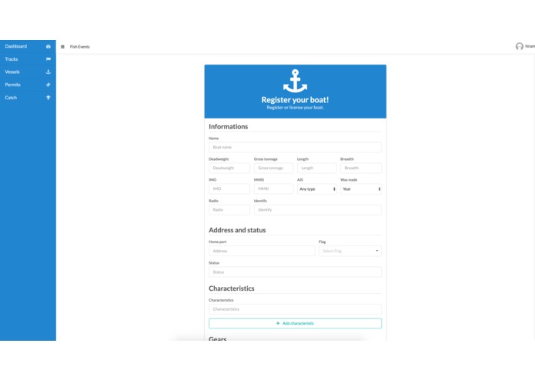Open the Dashboard sidebar item
535x380 pixels.
point(28,46)
